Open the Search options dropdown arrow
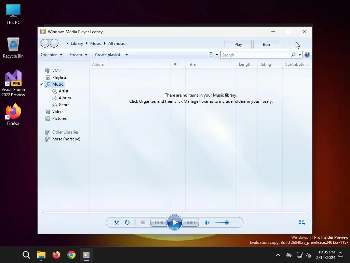This screenshot has width=350, height=263. 300,55
